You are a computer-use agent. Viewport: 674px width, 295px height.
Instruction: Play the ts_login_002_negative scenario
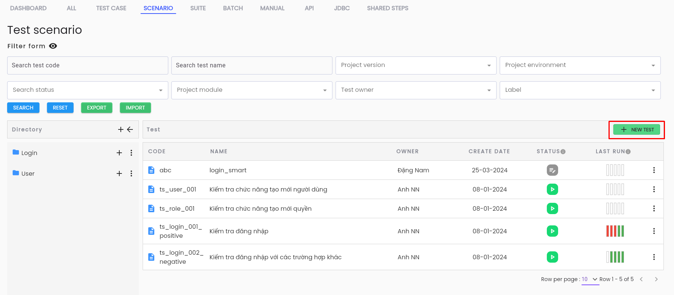(x=552, y=257)
